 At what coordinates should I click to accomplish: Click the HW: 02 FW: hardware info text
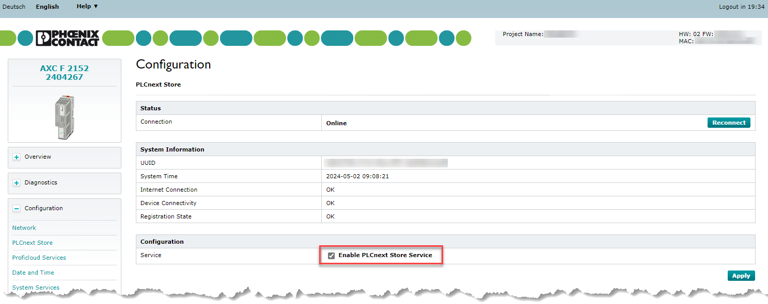(696, 34)
